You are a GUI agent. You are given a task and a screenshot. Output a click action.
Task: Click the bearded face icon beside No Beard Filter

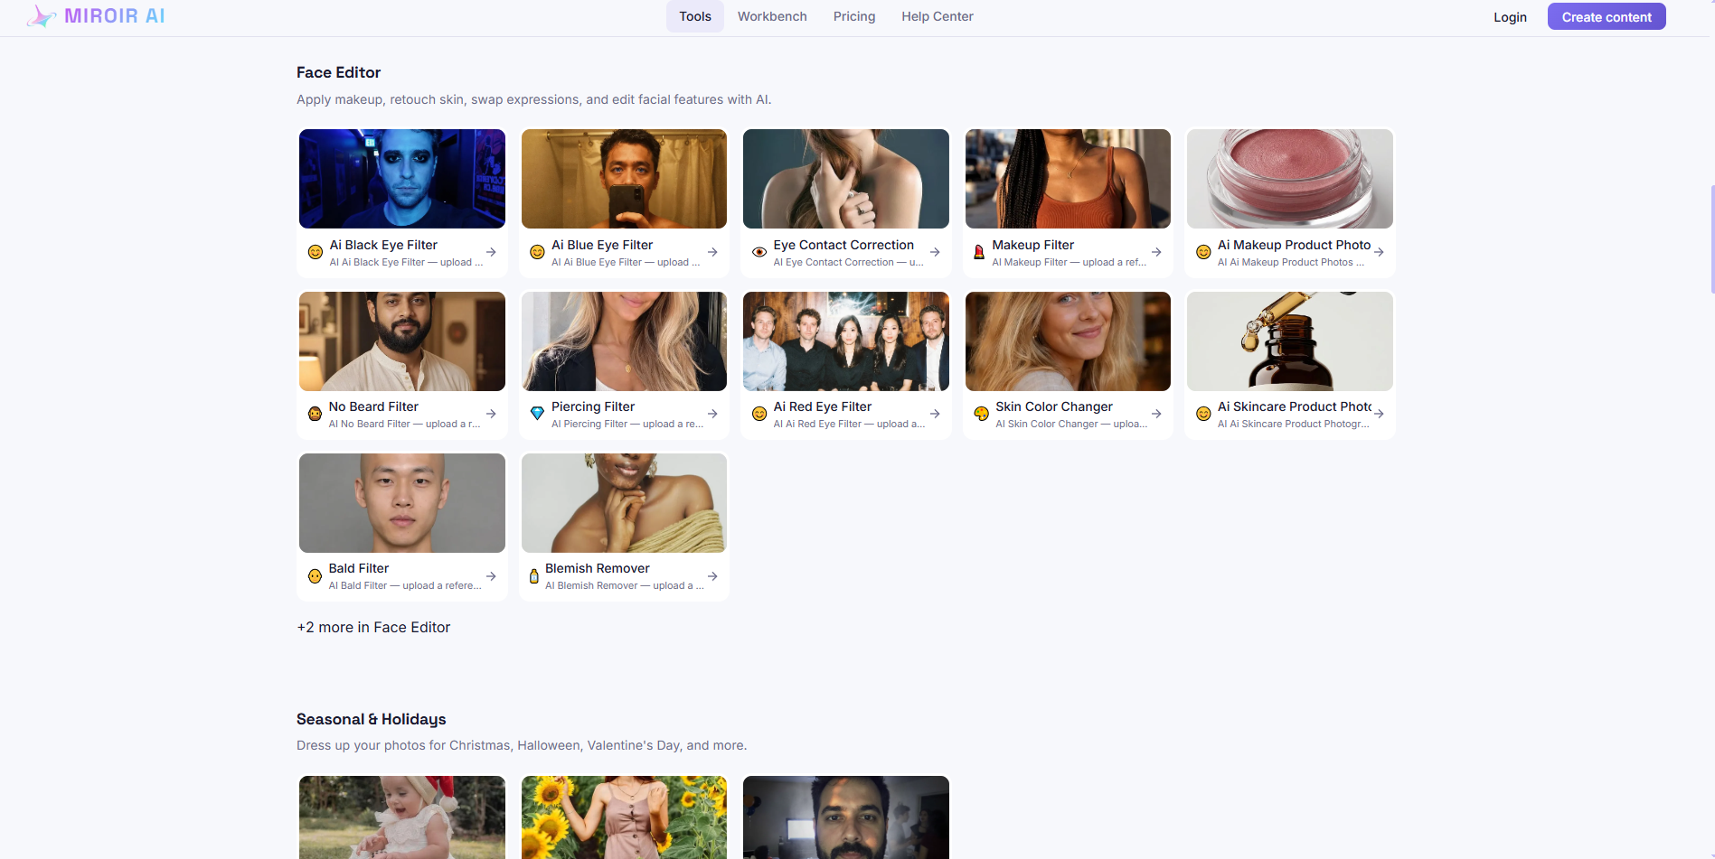pyautogui.click(x=315, y=414)
